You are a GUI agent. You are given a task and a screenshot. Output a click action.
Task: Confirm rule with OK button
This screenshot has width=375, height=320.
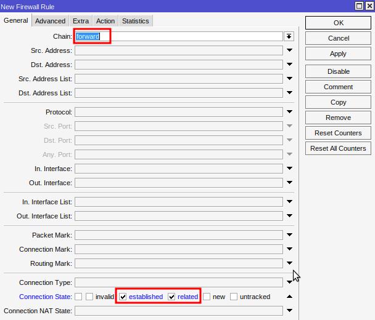coord(338,23)
